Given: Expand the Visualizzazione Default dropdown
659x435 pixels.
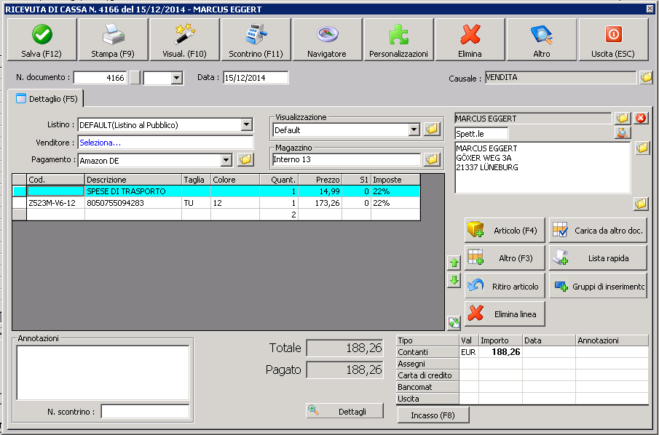Looking at the screenshot, I should click(414, 129).
